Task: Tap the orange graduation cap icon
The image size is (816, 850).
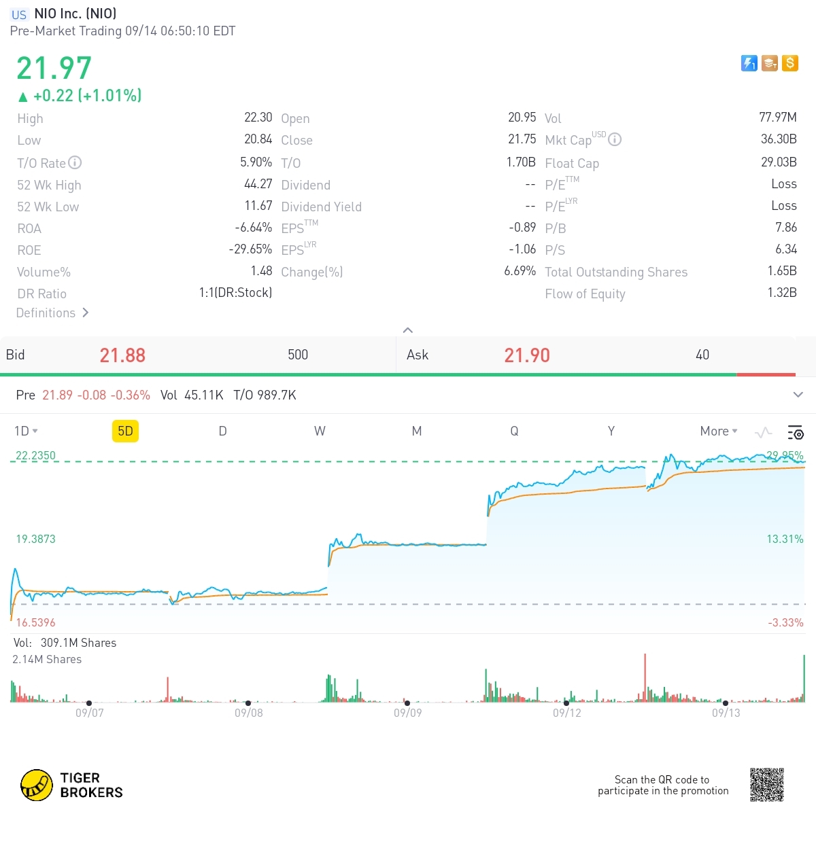Action: tap(769, 63)
